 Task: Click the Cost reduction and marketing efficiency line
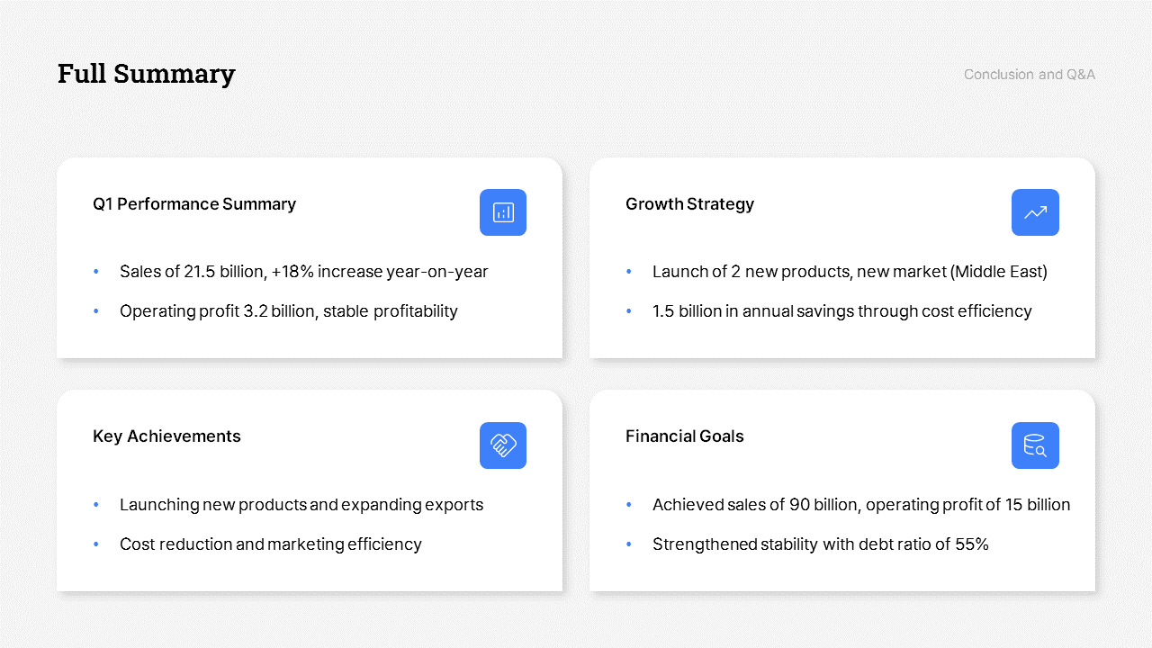pos(270,544)
